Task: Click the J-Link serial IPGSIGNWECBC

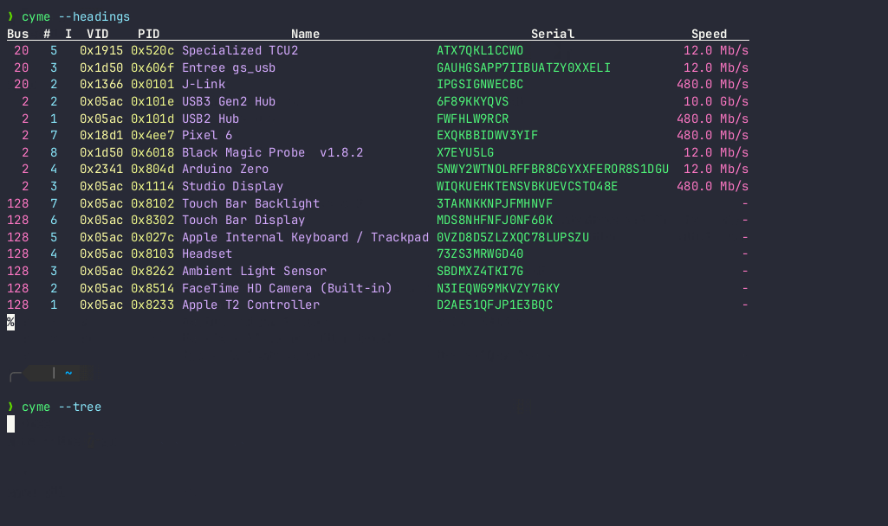Action: tap(480, 85)
